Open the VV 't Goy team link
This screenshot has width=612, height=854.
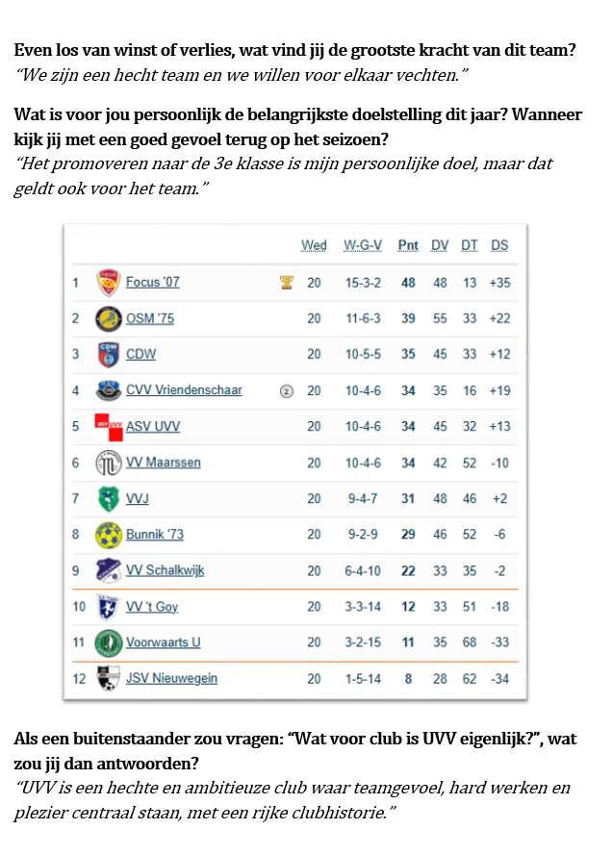point(152,607)
